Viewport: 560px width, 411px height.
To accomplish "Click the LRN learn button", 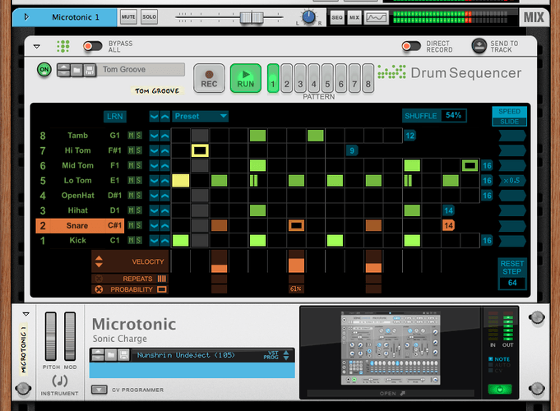I will (x=114, y=117).
